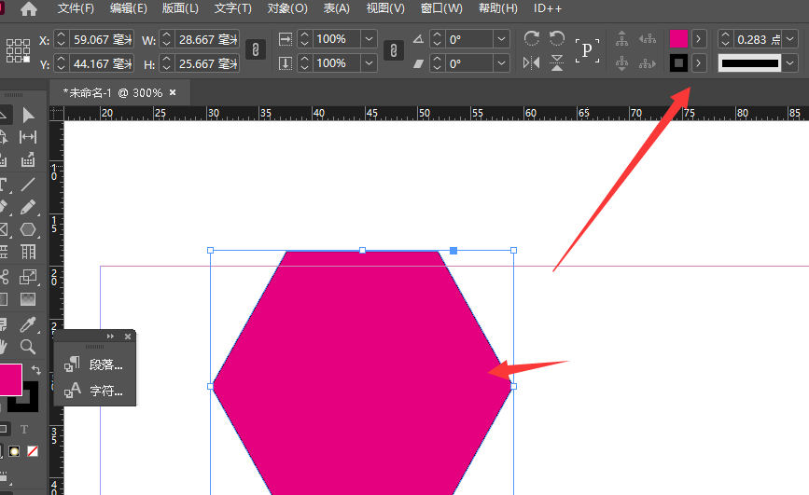Swap fill and stroke colors arrow
Viewport: 809px width, 495px height.
(36, 370)
